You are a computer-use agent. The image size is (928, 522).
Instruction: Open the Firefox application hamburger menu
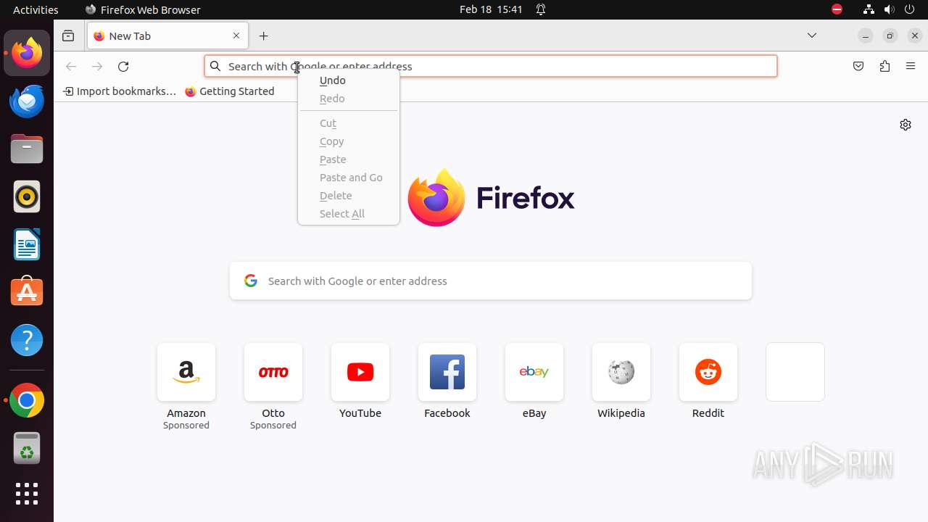(x=911, y=66)
